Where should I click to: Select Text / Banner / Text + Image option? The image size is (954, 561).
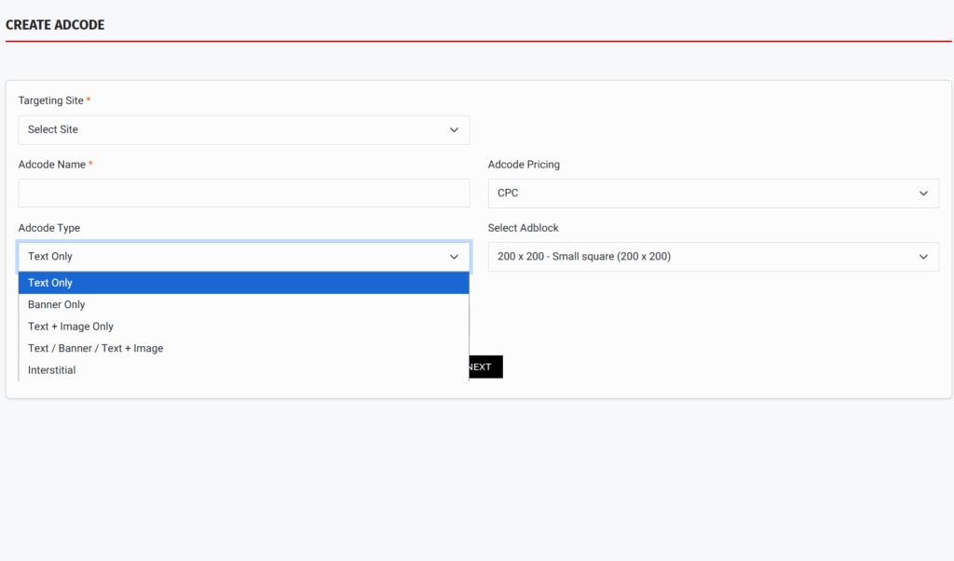(95, 349)
